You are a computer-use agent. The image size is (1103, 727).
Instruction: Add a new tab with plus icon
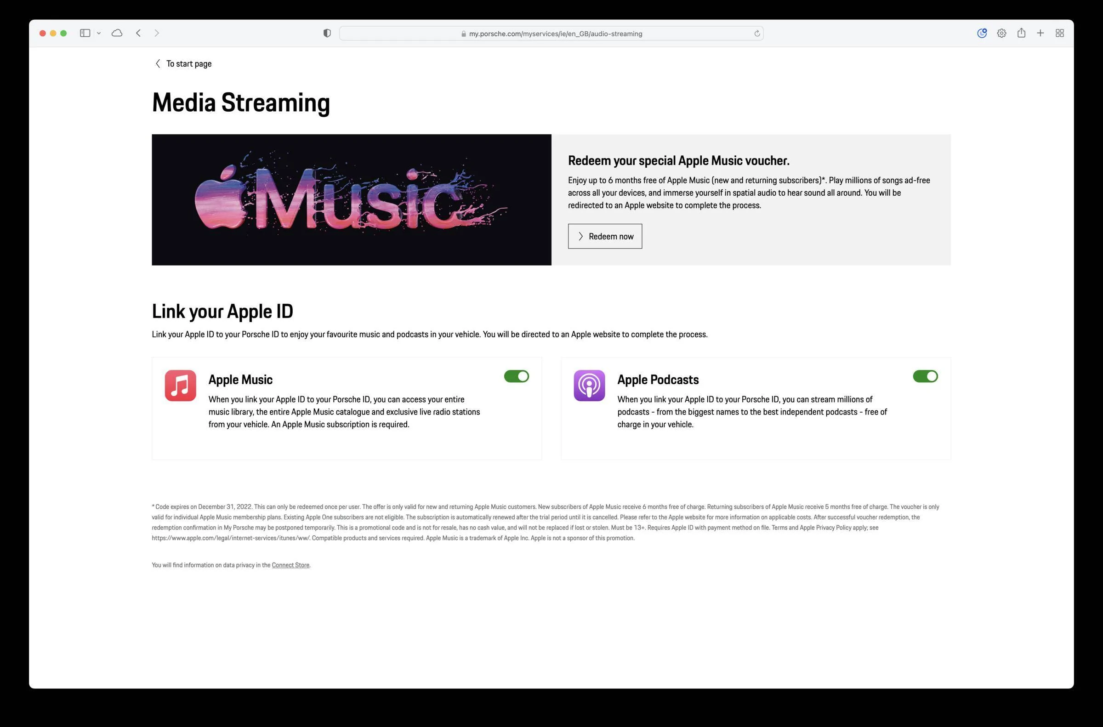[x=1040, y=33]
